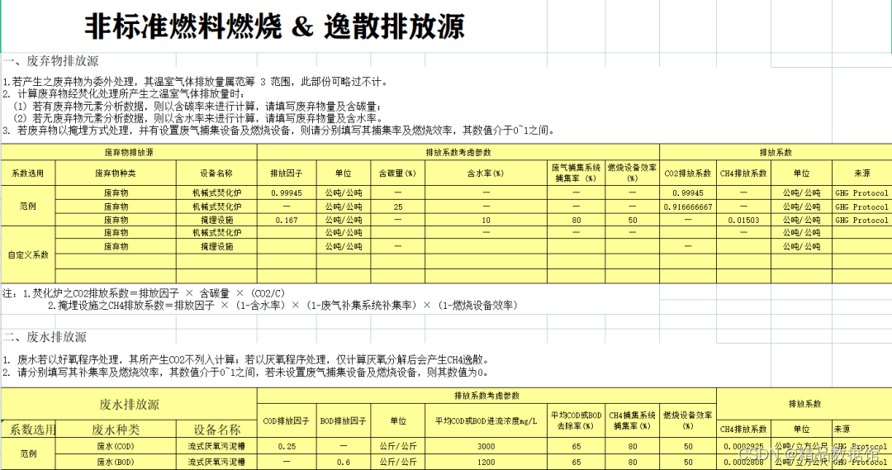Image resolution: width=892 pixels, height=470 pixels.
Task: Click section heading "一、废弃物排放源"
Action: point(50,61)
